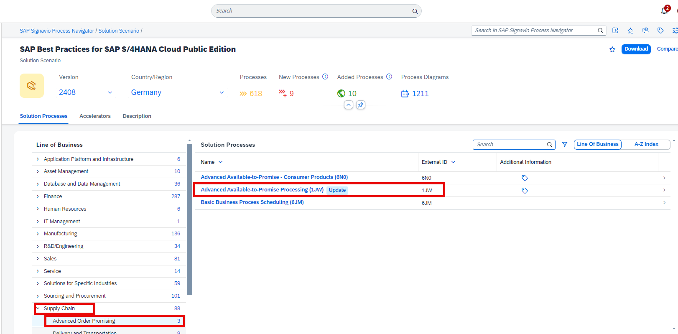The width and height of the screenshot is (678, 334).
Task: Pin the header with pin icon
Action: (361, 105)
